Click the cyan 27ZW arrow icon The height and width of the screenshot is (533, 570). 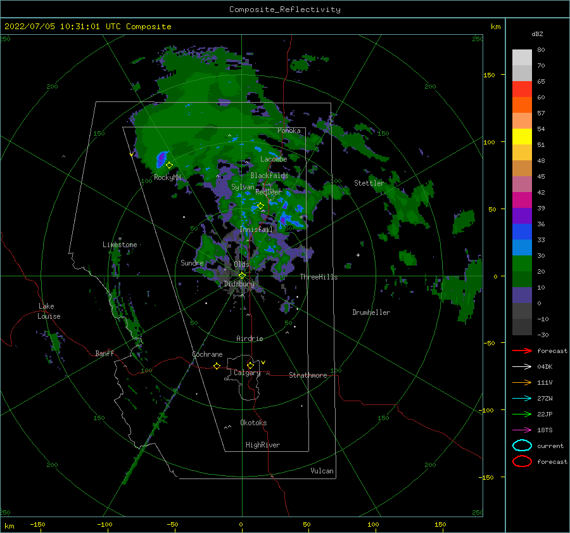coord(522,399)
